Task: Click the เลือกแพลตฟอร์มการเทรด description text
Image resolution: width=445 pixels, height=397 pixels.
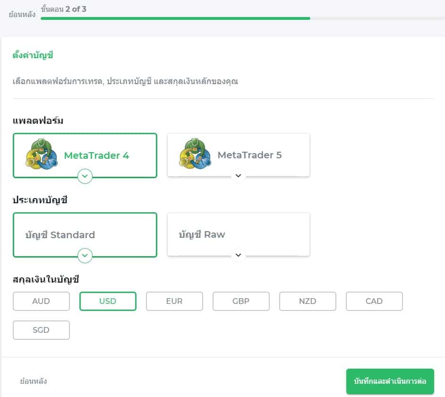Action: [125, 81]
